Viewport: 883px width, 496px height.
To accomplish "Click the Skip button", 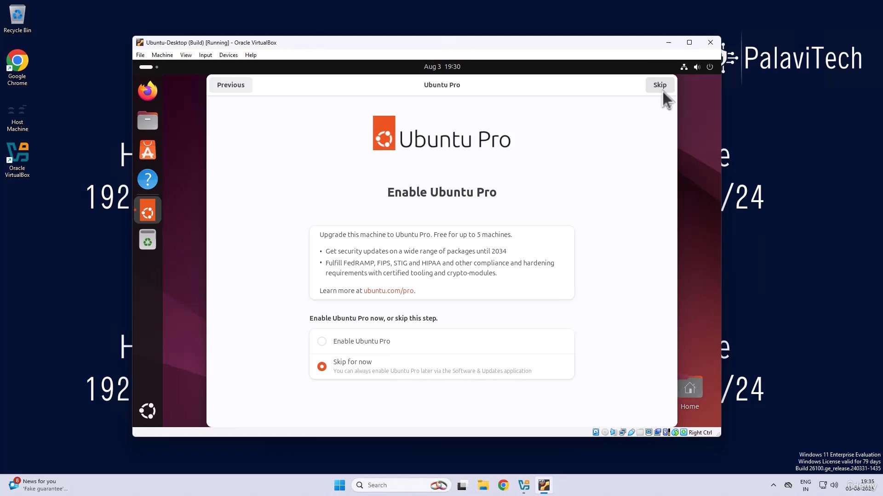I will point(660,85).
